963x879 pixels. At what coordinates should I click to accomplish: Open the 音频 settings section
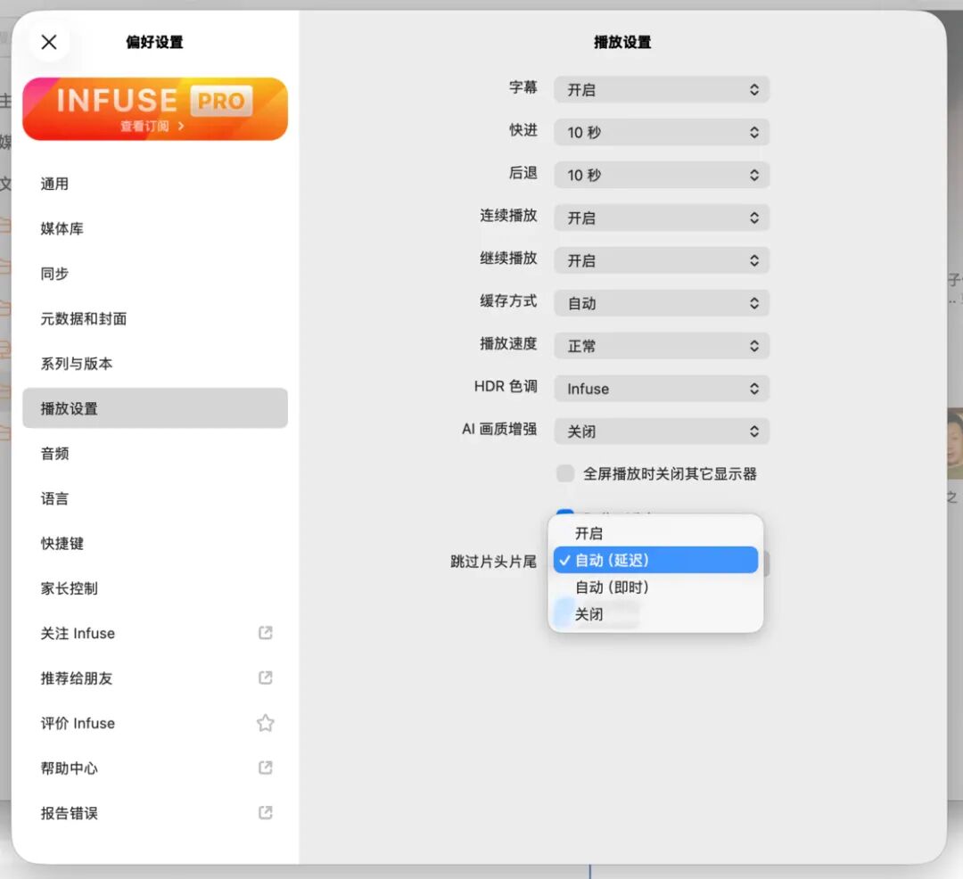155,453
